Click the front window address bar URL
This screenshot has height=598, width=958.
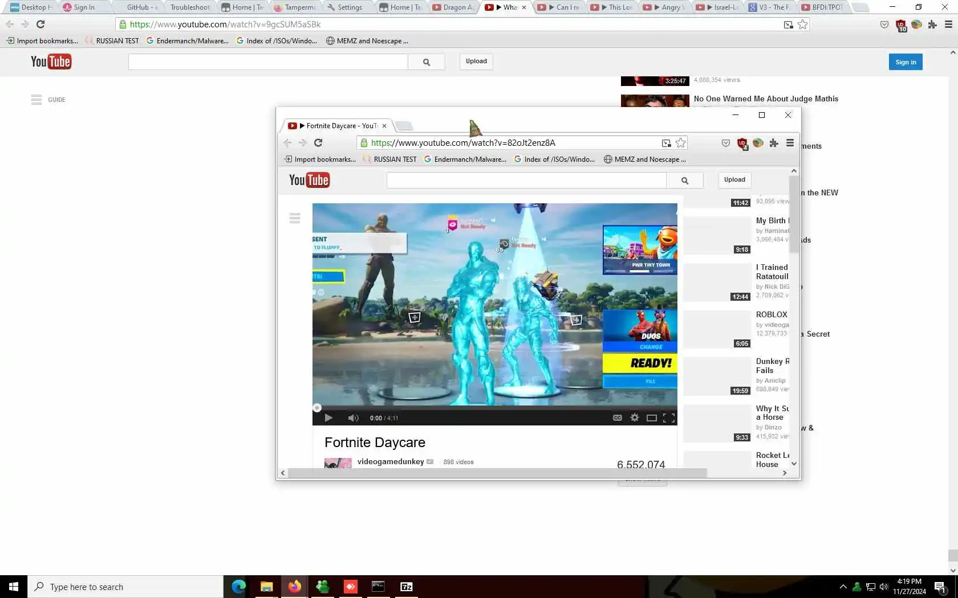coord(463,143)
